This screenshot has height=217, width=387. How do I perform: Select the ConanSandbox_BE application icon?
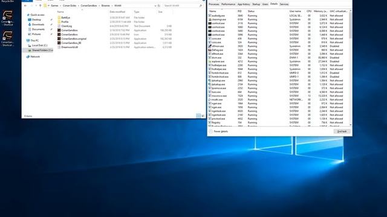(59, 43)
